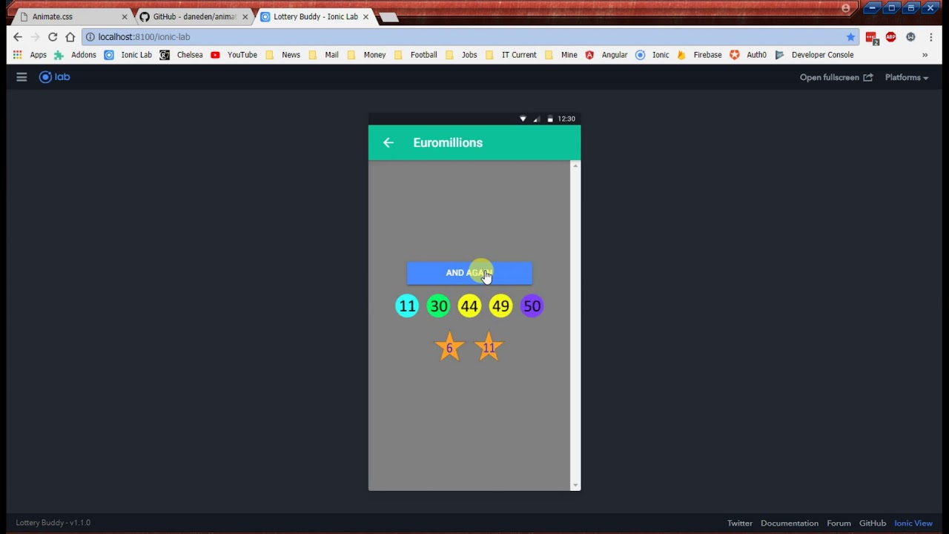Click the Euromillions page title

tap(448, 143)
